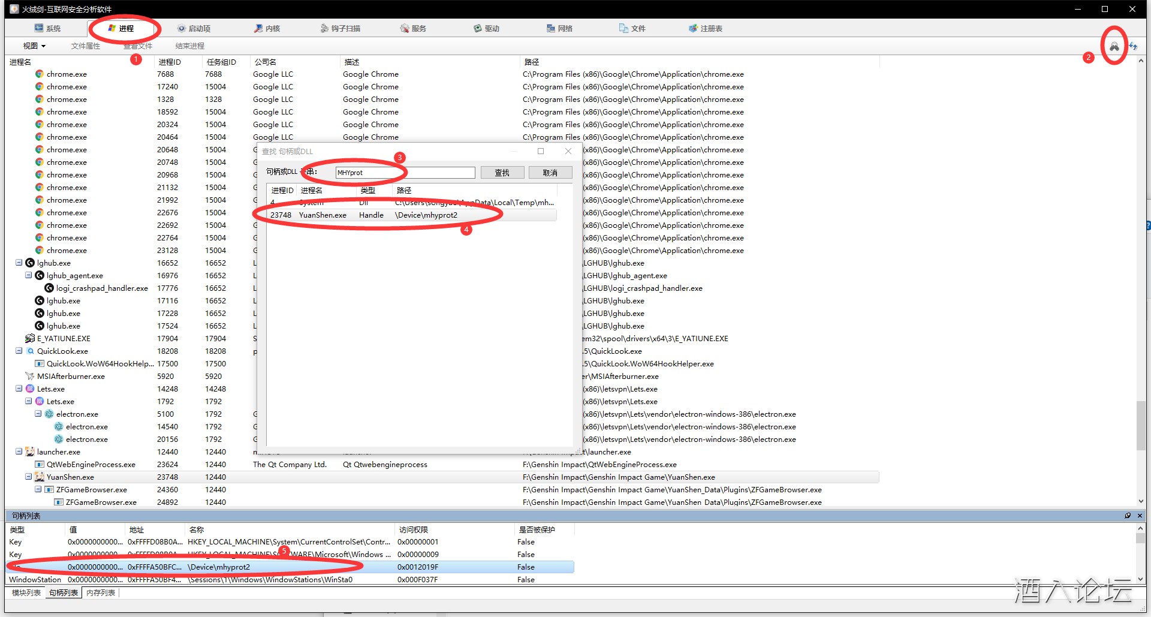The width and height of the screenshot is (1151, 617).
Task: Open the 钩子扫描 hook scan tab
Action: click(x=341, y=28)
